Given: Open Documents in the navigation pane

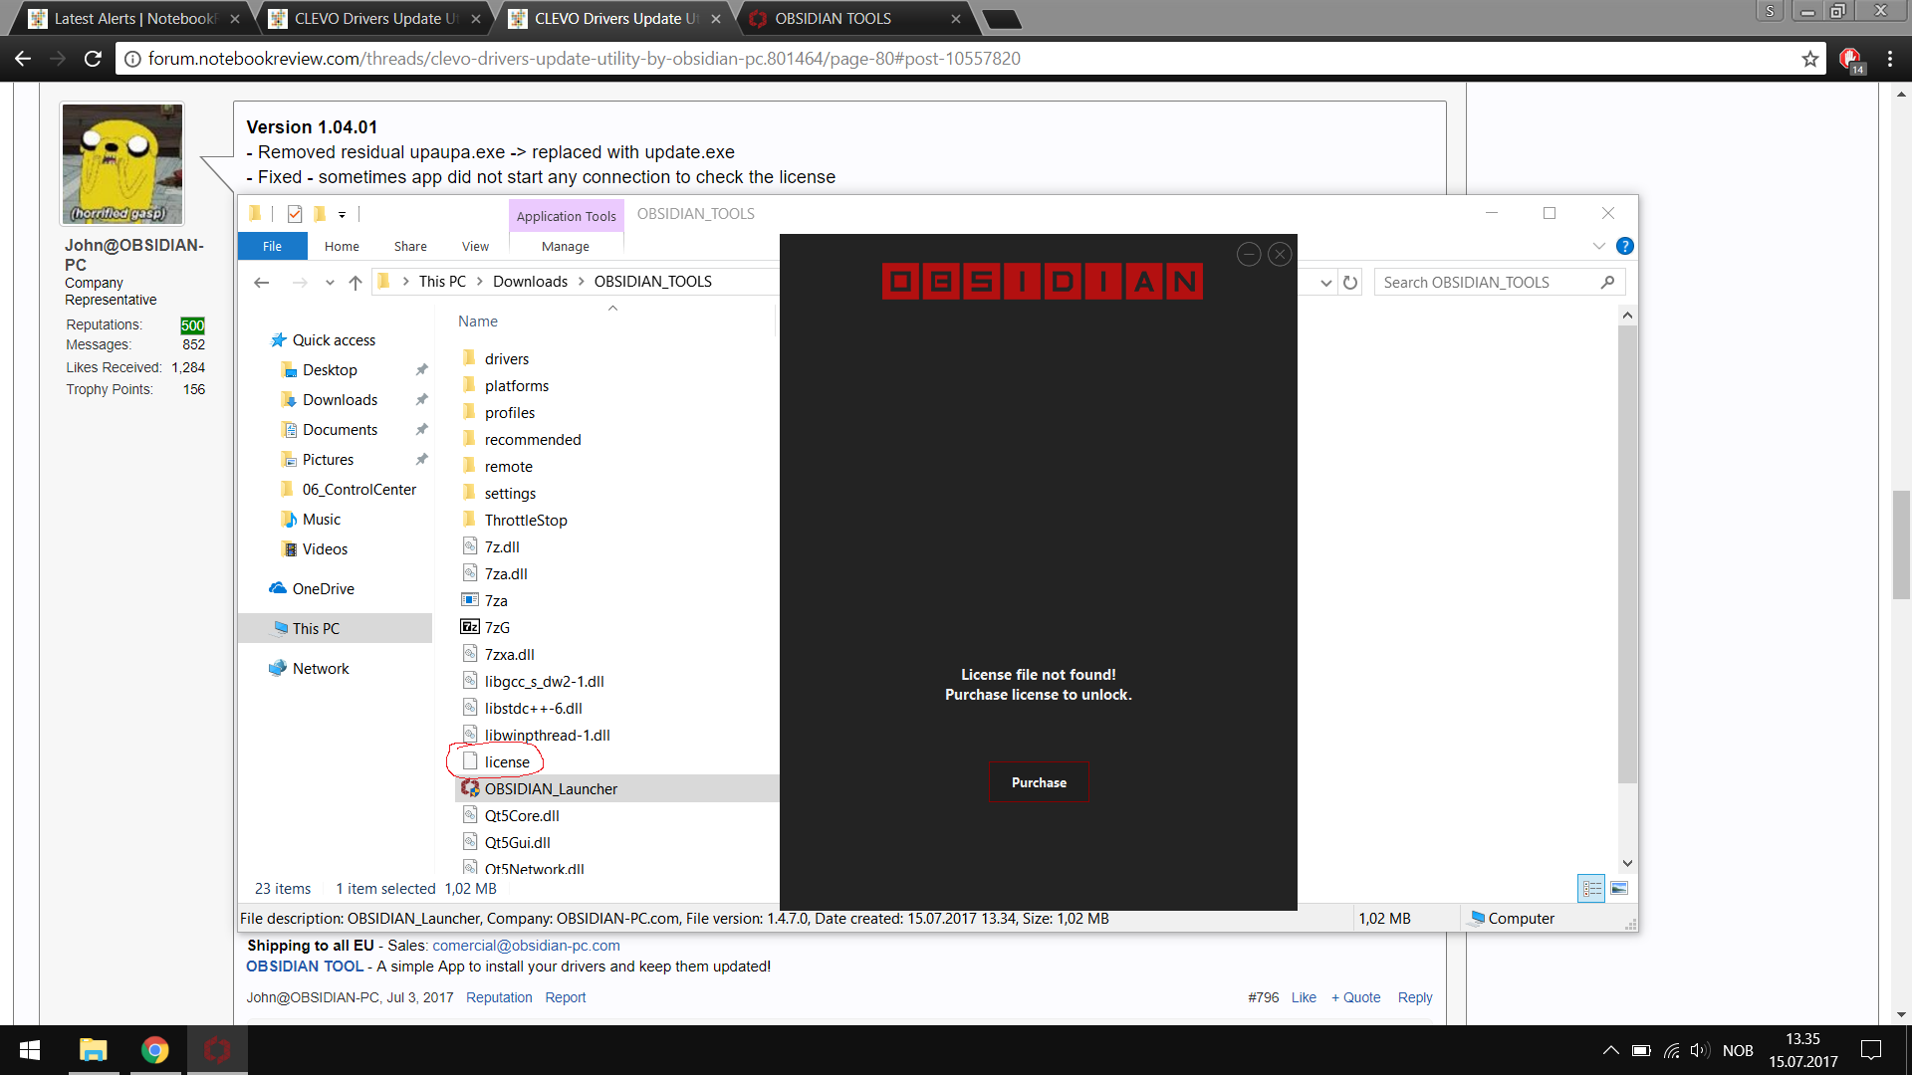Looking at the screenshot, I should [340, 430].
